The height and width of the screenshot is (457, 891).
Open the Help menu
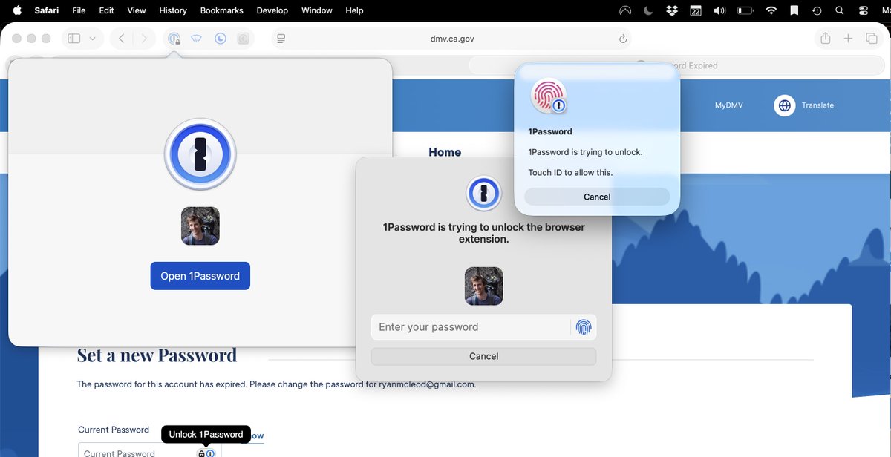pyautogui.click(x=355, y=10)
